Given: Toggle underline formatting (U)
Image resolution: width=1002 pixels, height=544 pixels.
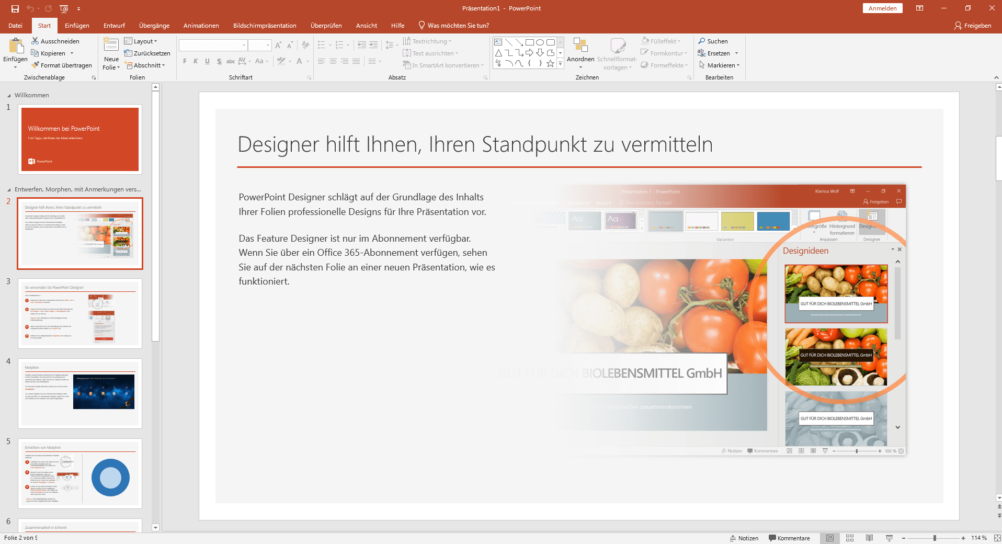Looking at the screenshot, I should point(207,61).
